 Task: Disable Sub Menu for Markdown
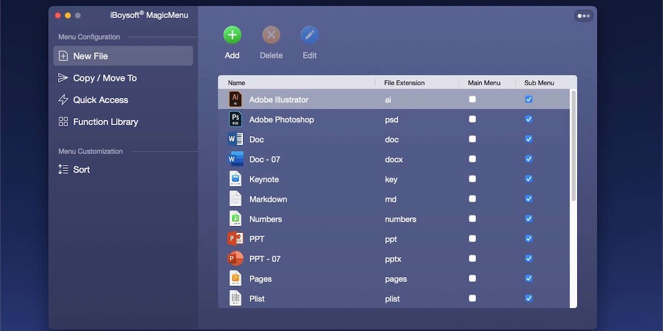tap(529, 199)
